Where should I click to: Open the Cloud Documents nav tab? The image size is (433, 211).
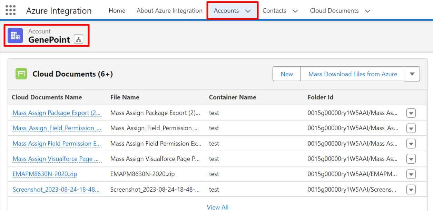click(334, 11)
